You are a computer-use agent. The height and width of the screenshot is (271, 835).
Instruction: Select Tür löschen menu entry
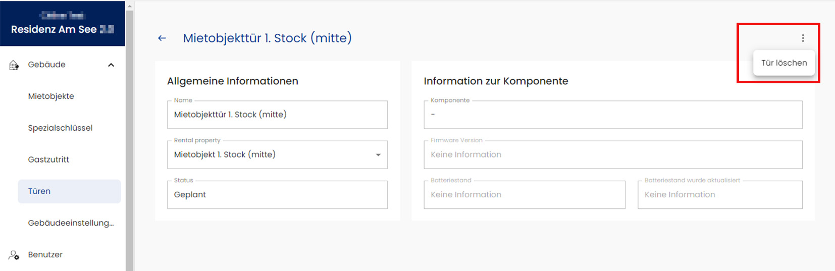(784, 63)
